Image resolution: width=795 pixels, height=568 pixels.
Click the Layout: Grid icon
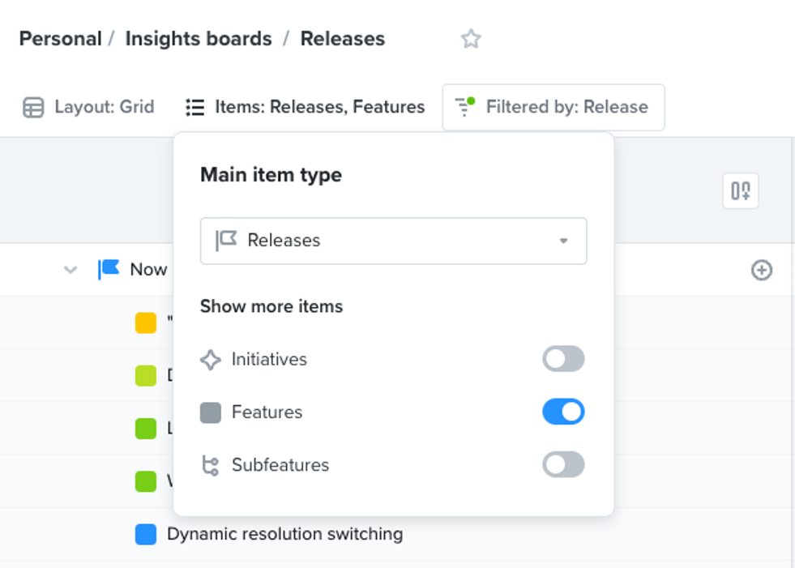coord(33,107)
